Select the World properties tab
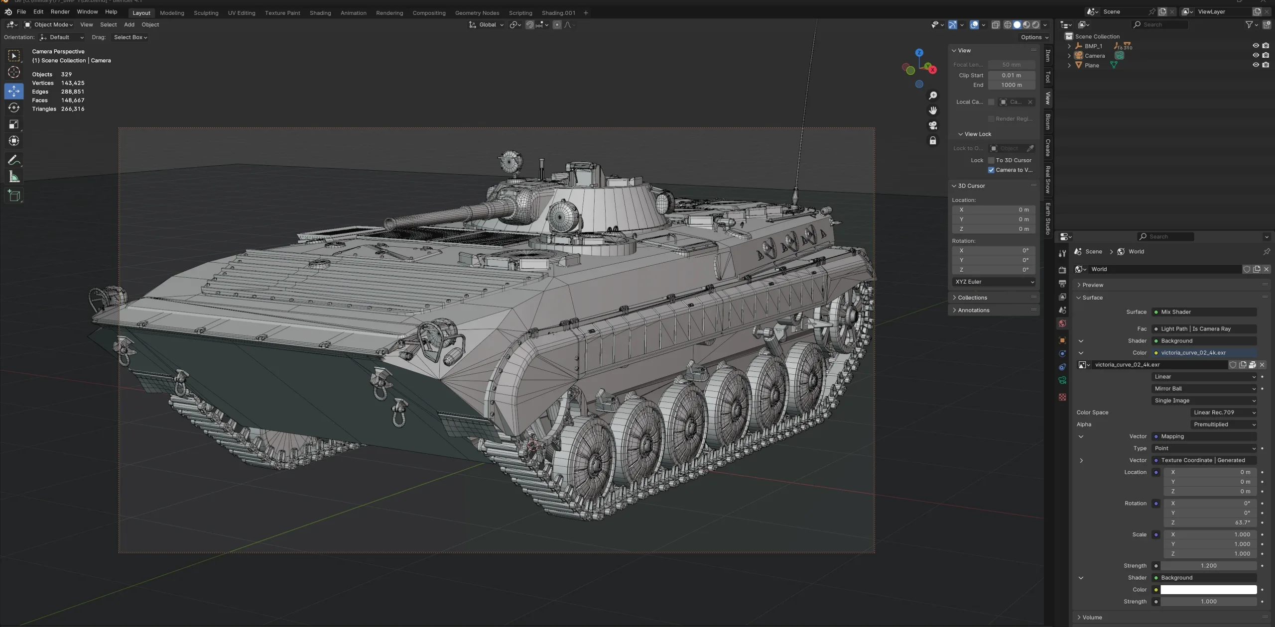1275x627 pixels. 1062,323
